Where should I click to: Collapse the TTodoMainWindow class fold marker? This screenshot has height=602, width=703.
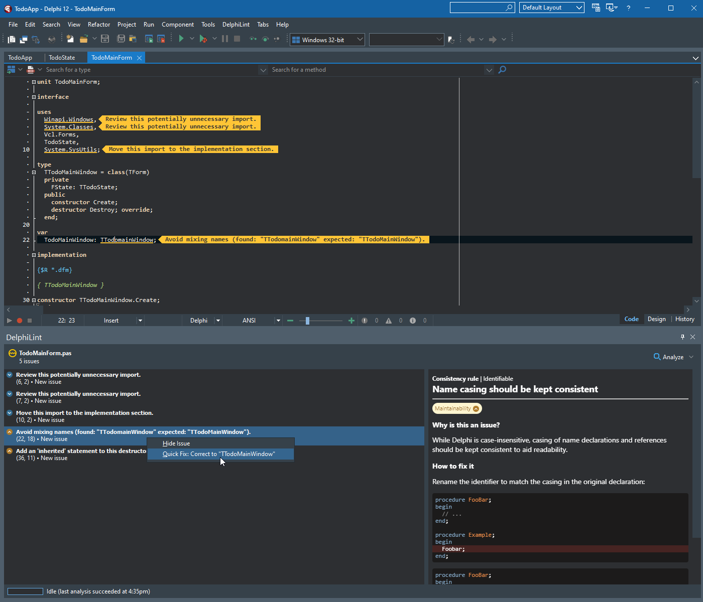point(34,172)
